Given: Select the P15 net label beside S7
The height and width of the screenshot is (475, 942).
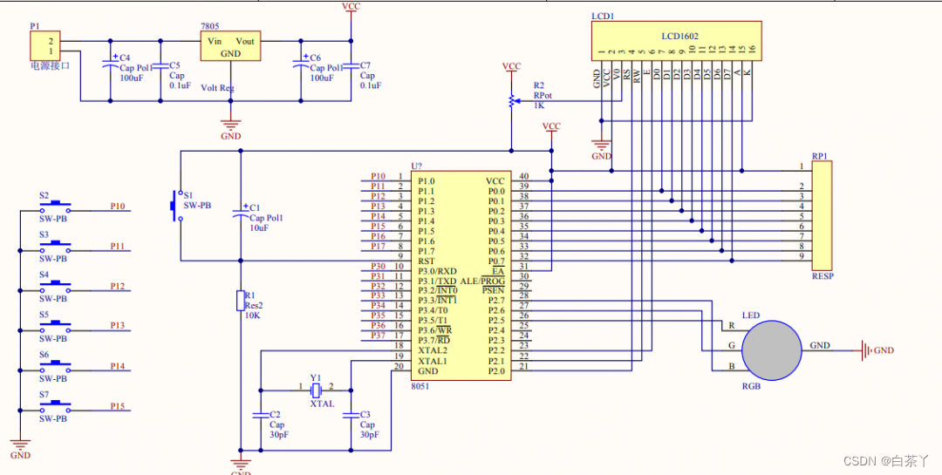Looking at the screenshot, I should click(x=117, y=407).
